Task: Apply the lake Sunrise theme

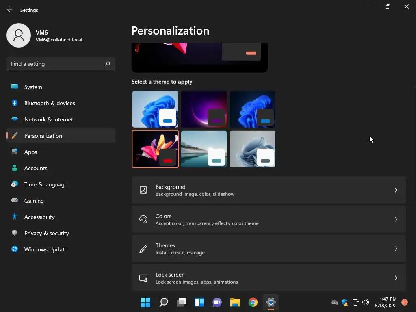Action: click(x=204, y=149)
